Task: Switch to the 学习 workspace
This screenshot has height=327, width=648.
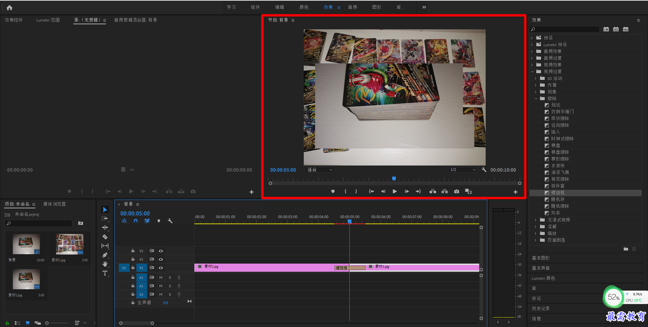Action: pos(231,7)
